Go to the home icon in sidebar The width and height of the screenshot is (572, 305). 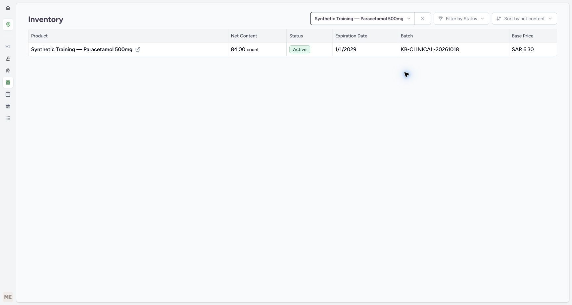[x=8, y=8]
